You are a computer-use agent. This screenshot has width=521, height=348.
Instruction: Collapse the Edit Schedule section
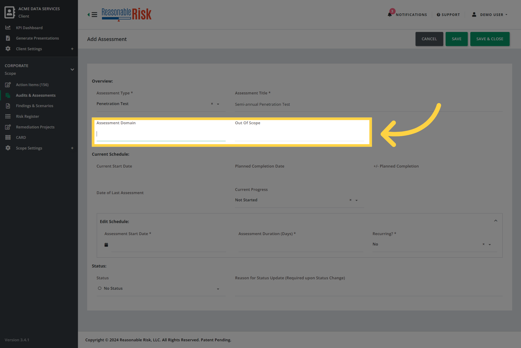(496, 221)
